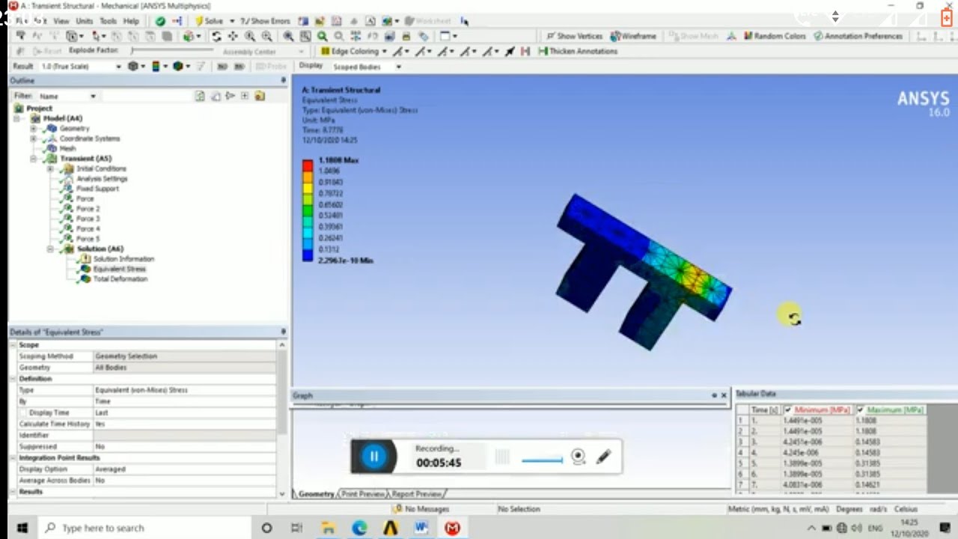Click the print icon in toolbar
958x539 pixels.
[x=406, y=36]
